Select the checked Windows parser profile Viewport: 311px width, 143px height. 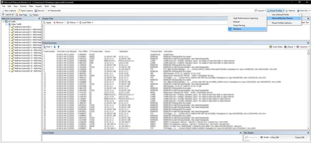(237, 29)
